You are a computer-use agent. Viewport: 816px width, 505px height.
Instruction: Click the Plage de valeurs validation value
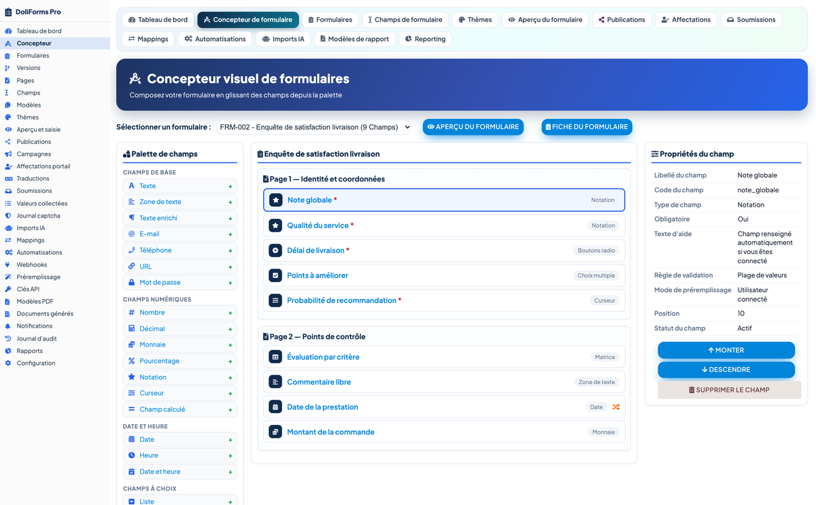coord(762,275)
